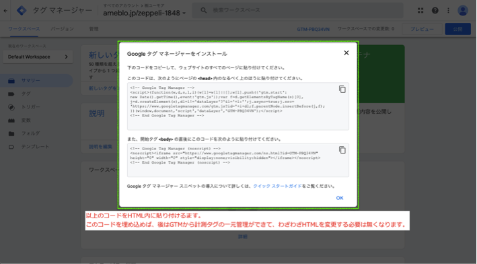Click the trigger icon beside トリガー
The image size is (477, 264).
click(x=11, y=107)
